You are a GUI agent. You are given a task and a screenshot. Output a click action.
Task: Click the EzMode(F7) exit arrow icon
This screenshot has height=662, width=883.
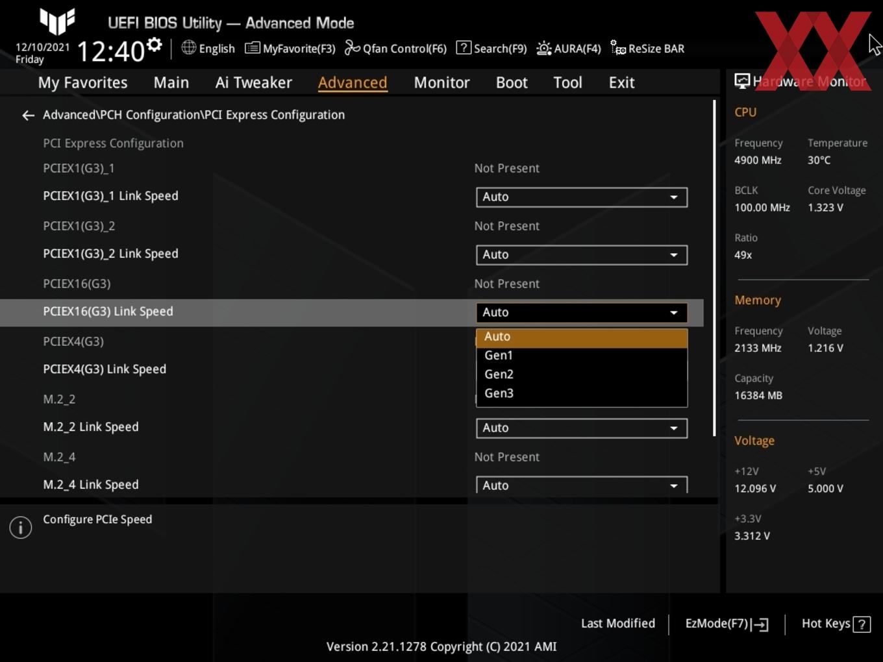(x=760, y=624)
